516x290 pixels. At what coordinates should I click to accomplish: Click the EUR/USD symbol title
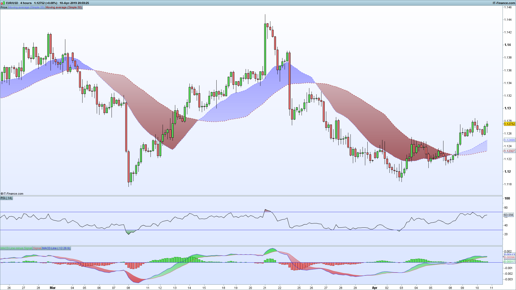click(12, 3)
